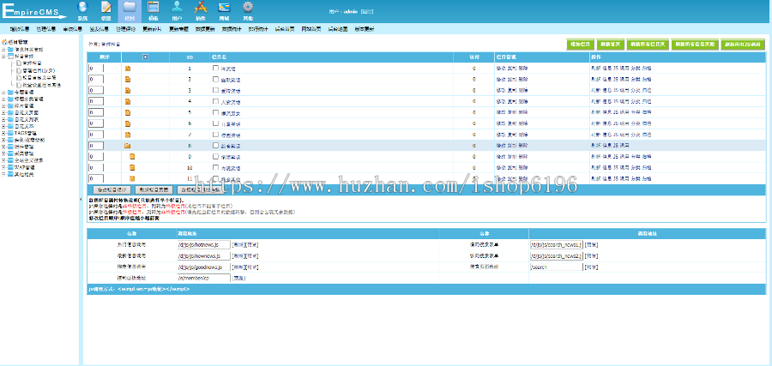
Task: Click the 修改栏目顺序 button below the table
Action: pos(112,189)
